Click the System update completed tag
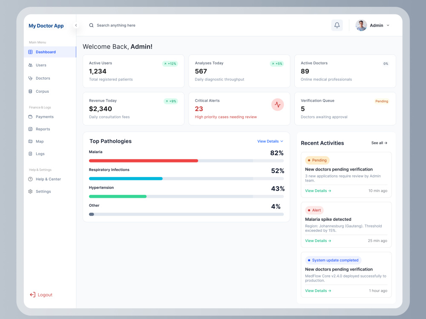The image size is (426, 319). [334, 260]
